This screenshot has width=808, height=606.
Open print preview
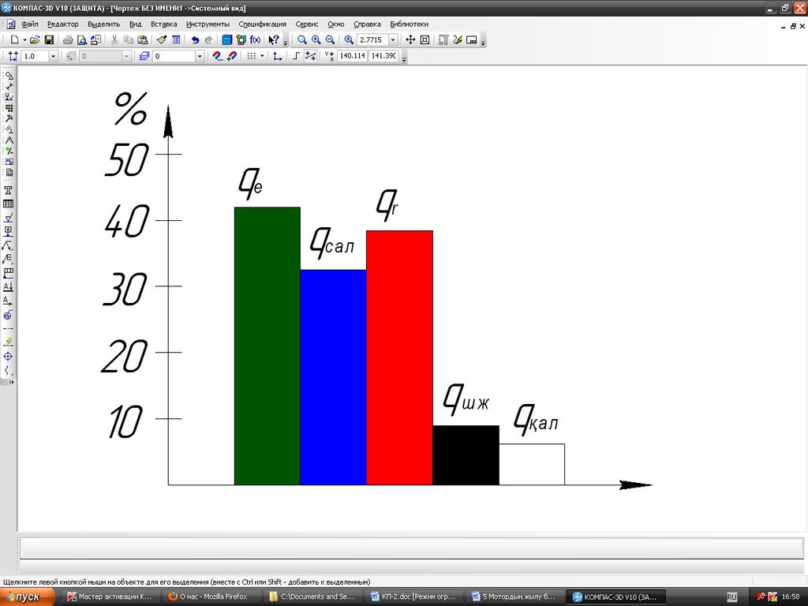tap(82, 39)
